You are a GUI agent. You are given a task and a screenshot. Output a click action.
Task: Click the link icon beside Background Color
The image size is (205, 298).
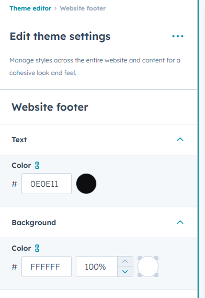[37, 248]
